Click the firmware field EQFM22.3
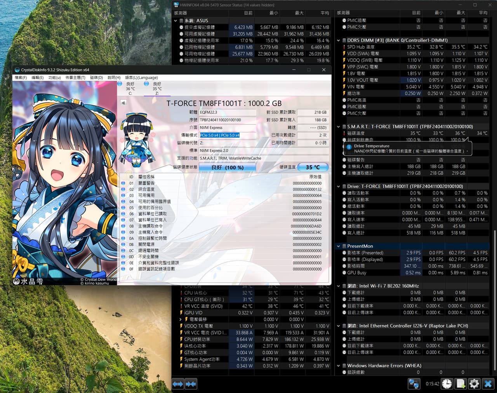Viewport: 497px width, 393px height. 228,112
